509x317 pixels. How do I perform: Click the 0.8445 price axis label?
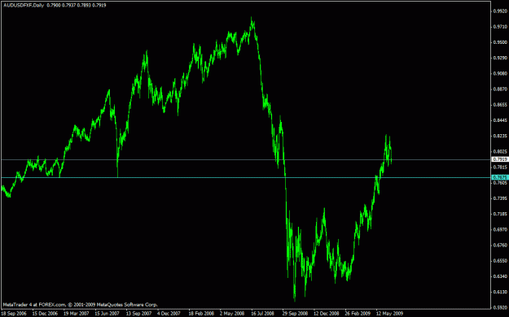click(x=500, y=120)
